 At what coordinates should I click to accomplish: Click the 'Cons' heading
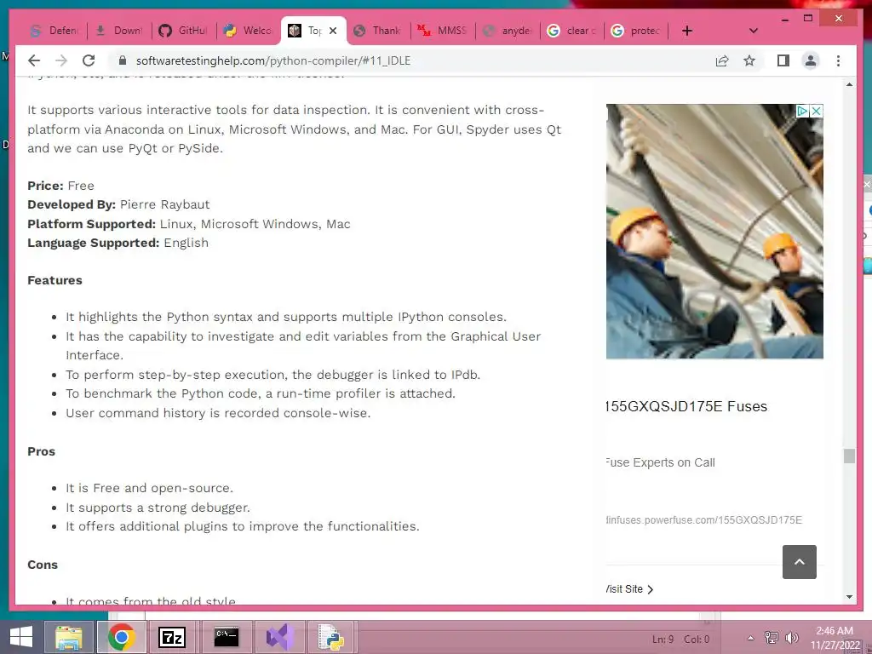click(x=43, y=565)
